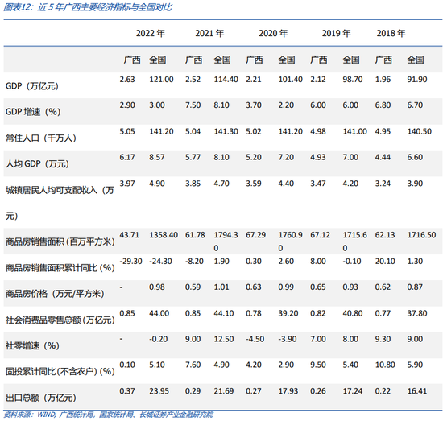
Task: Click the population value '140.50'
Action: pos(420,131)
